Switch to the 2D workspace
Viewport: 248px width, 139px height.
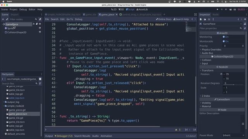click(114, 9)
